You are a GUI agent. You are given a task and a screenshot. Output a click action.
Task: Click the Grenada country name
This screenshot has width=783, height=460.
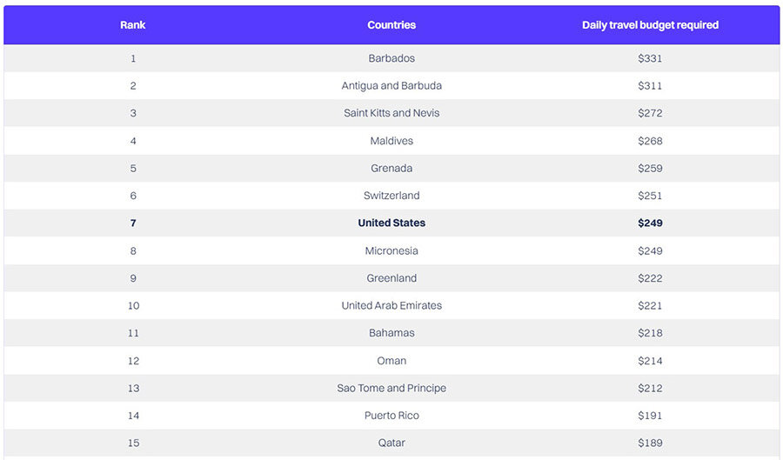coord(391,168)
